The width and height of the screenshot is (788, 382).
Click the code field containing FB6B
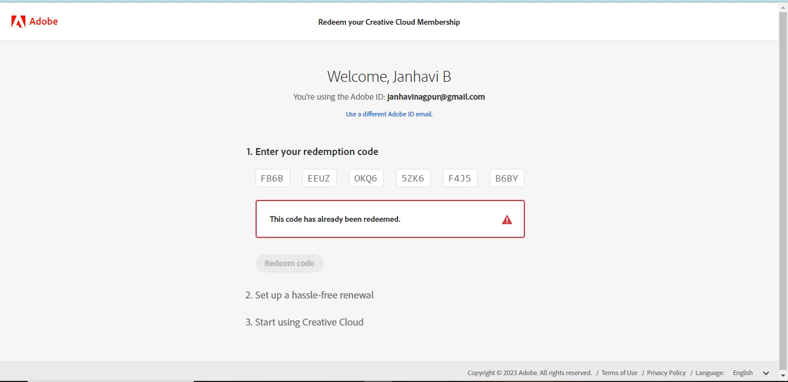[272, 178]
